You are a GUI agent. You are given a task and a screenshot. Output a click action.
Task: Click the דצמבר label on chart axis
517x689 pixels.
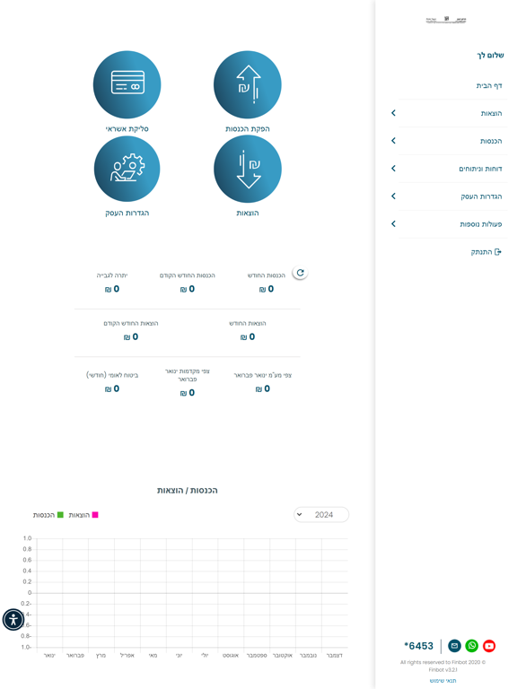pos(334,655)
